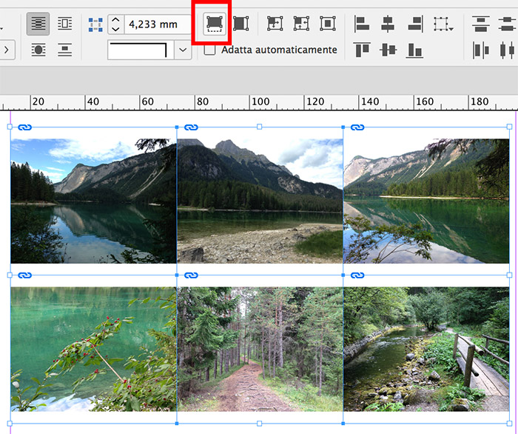Image resolution: width=518 pixels, height=434 pixels.
Task: Click link badge on rocky shore mountain photo
Action: (191, 127)
